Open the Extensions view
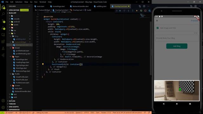The height and width of the screenshot is (114, 203). (x=3, y=41)
